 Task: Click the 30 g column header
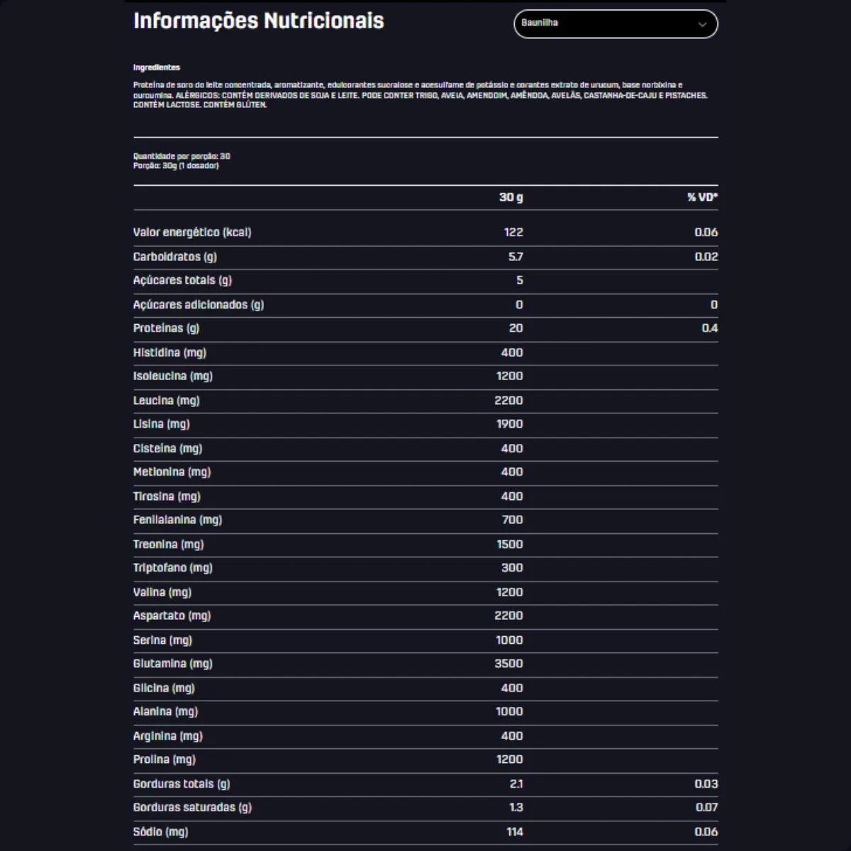coord(511,197)
